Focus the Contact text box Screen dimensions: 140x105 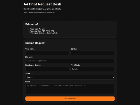point(93,53)
